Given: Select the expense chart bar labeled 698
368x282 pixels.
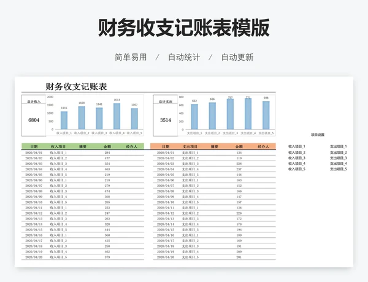Looking at the screenshot, I should coord(266,115).
